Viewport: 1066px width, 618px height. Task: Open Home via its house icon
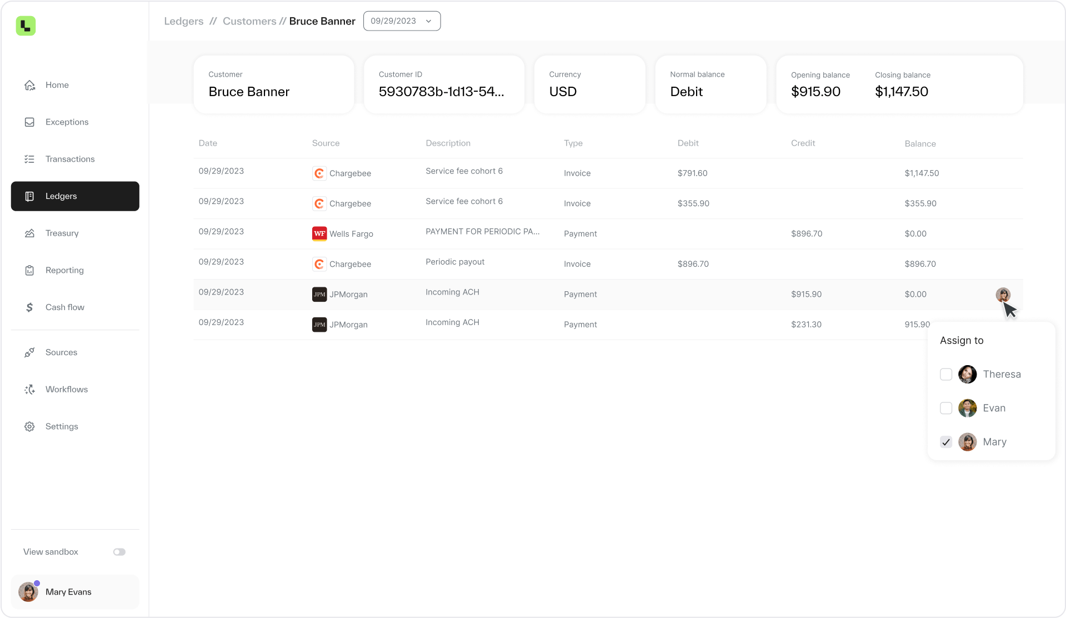29,85
